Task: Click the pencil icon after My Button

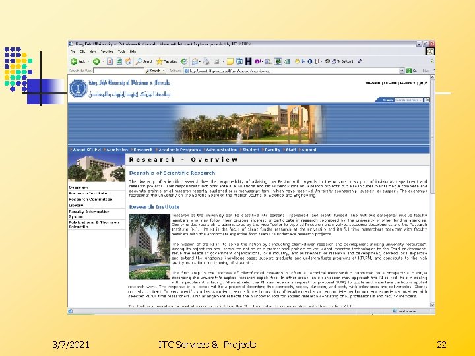Action: [x=360, y=61]
